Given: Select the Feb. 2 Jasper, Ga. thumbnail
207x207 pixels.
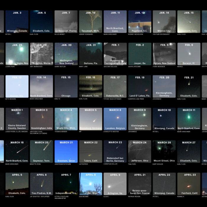Looking at the screenshot, I should tap(140, 54).
